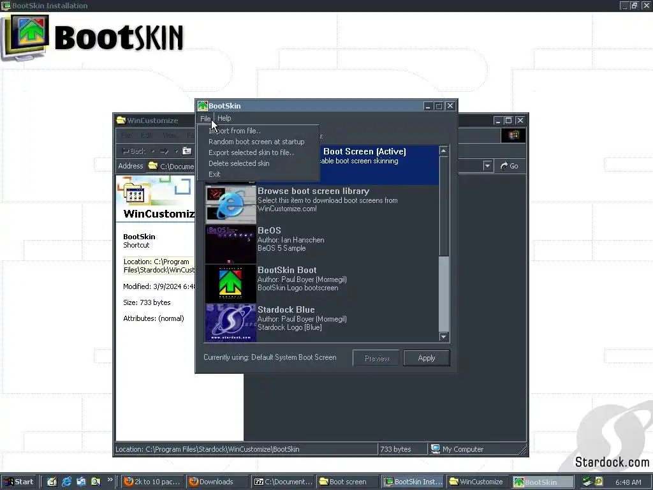
Task: Click the Go button in WinCustomize
Action: pyautogui.click(x=510, y=166)
